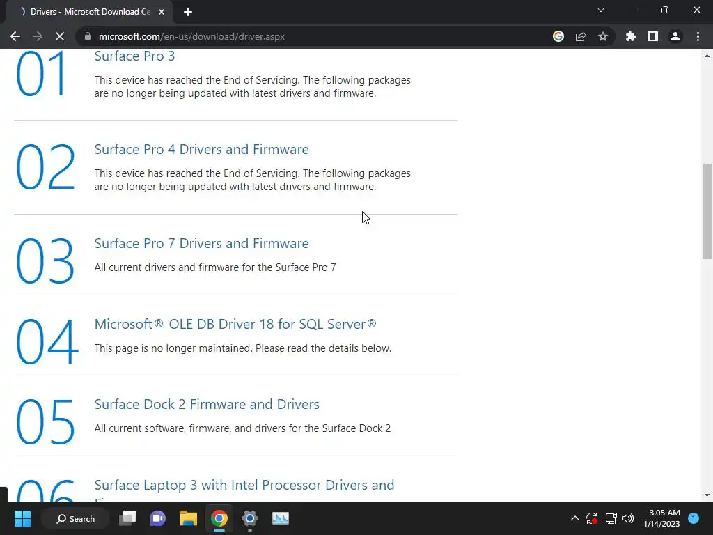713x535 pixels.
Task: Click text 'All current drivers and firmware for the Surface Pro 7'
Action: (215, 267)
